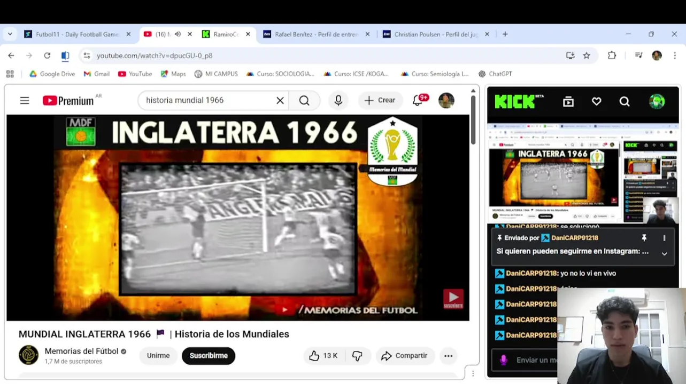Open the Gmail bookmark
This screenshot has width=686, height=384.
(97, 74)
